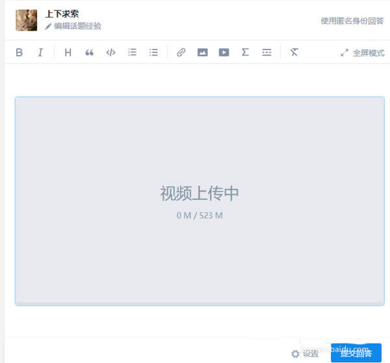Viewport: 390px width, 363px height.
Task: Toggle italic formatting
Action: [x=40, y=52]
